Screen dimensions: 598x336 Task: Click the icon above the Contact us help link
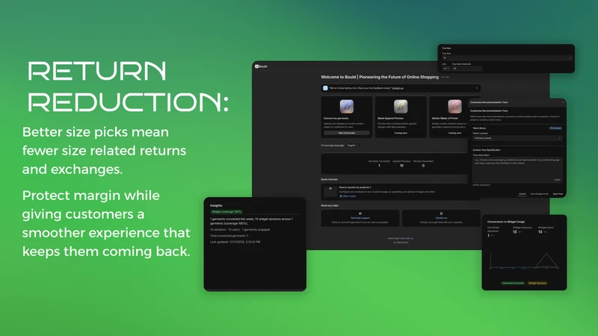coord(441,214)
